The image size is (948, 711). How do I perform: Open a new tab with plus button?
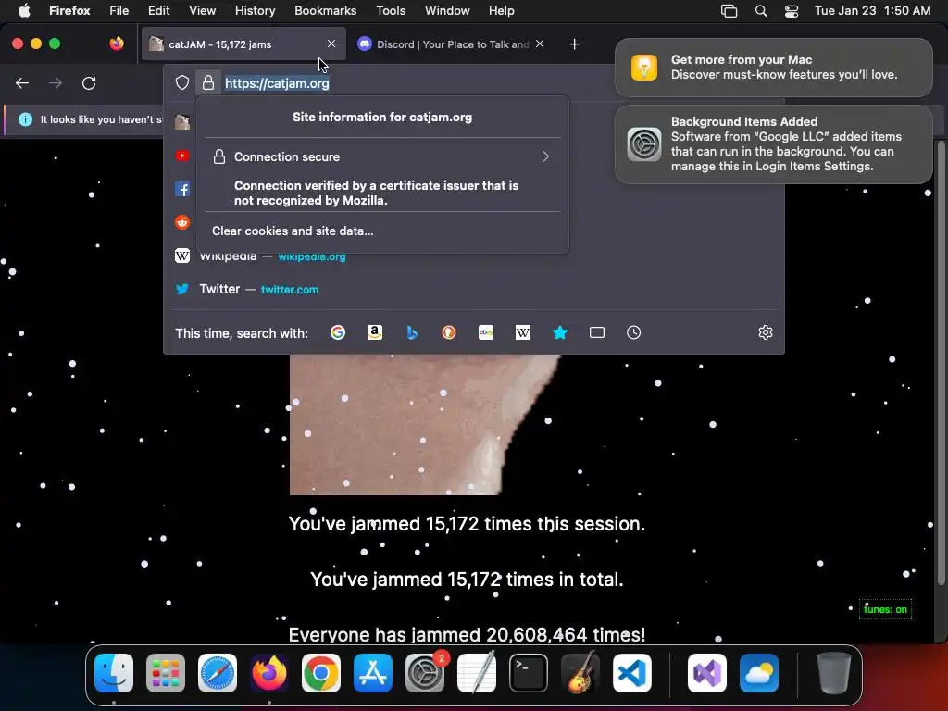click(x=574, y=44)
